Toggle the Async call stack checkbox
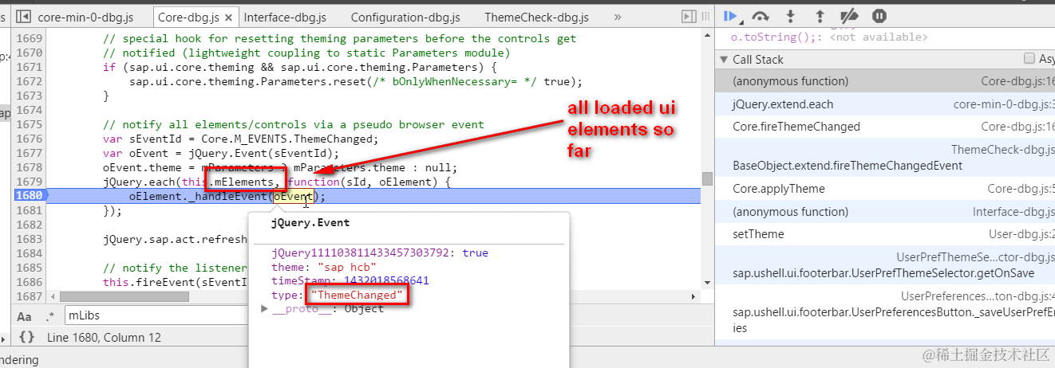 [x=1029, y=59]
